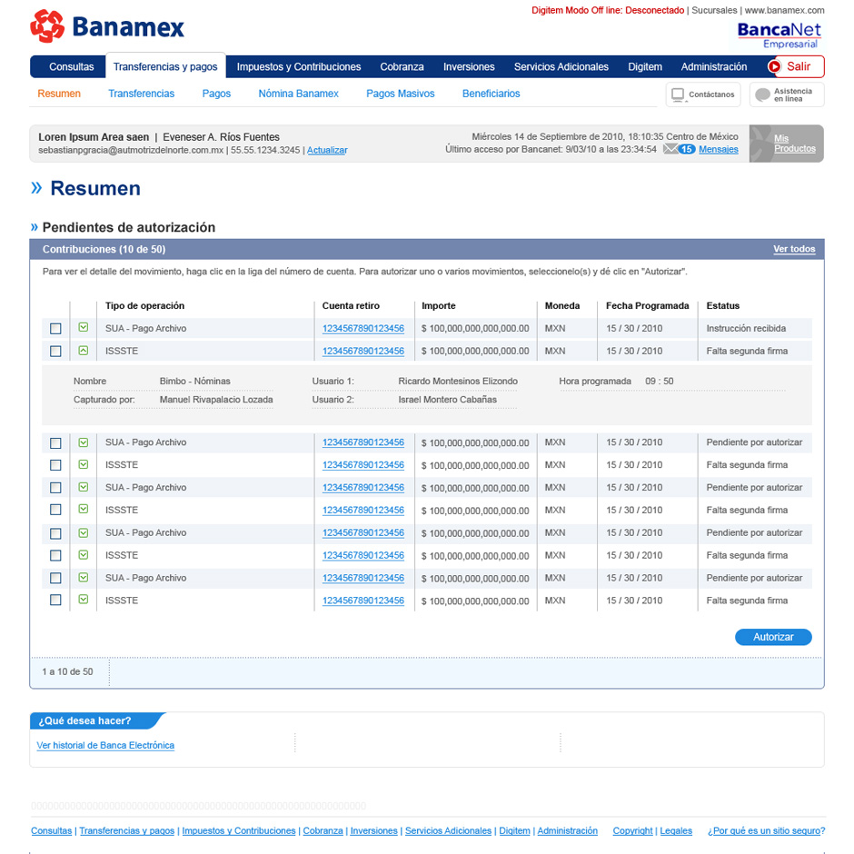Expand details of Instrucción recibida row

click(83, 327)
